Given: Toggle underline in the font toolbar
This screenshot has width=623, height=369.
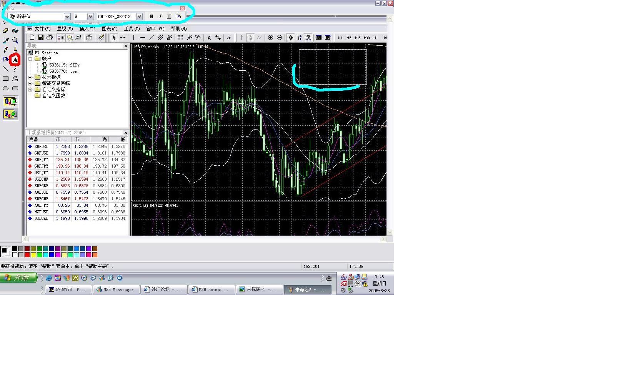Looking at the screenshot, I should click(x=169, y=17).
